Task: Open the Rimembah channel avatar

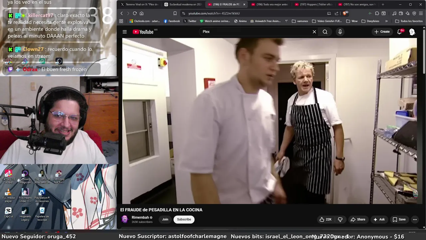Action: [125, 219]
